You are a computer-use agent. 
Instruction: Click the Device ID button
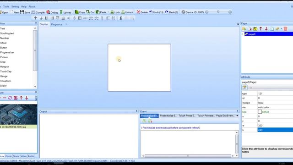pyautogui.click(x=189, y=12)
